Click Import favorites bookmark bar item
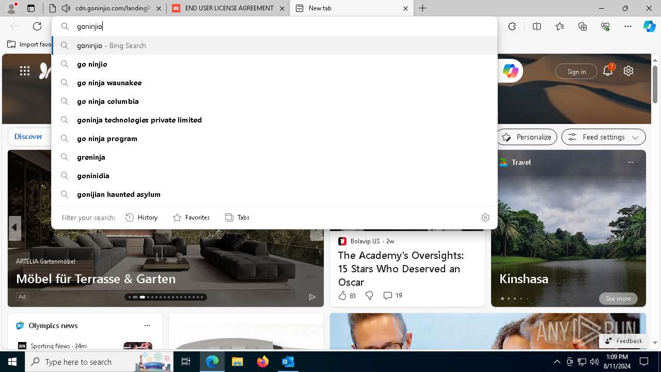 tap(29, 44)
